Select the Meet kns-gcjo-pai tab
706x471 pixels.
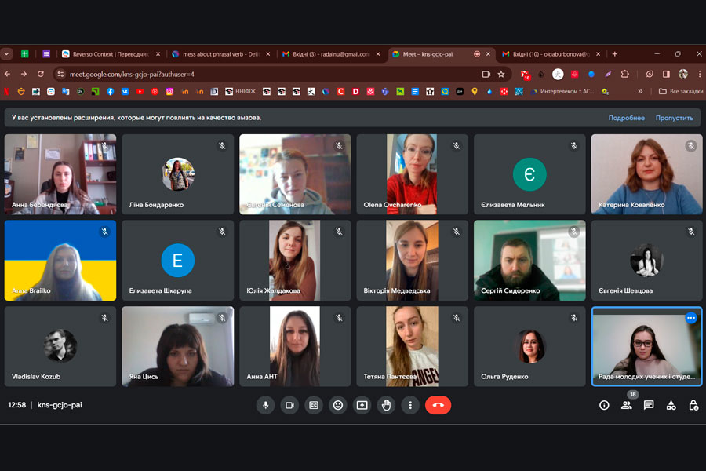coord(441,54)
